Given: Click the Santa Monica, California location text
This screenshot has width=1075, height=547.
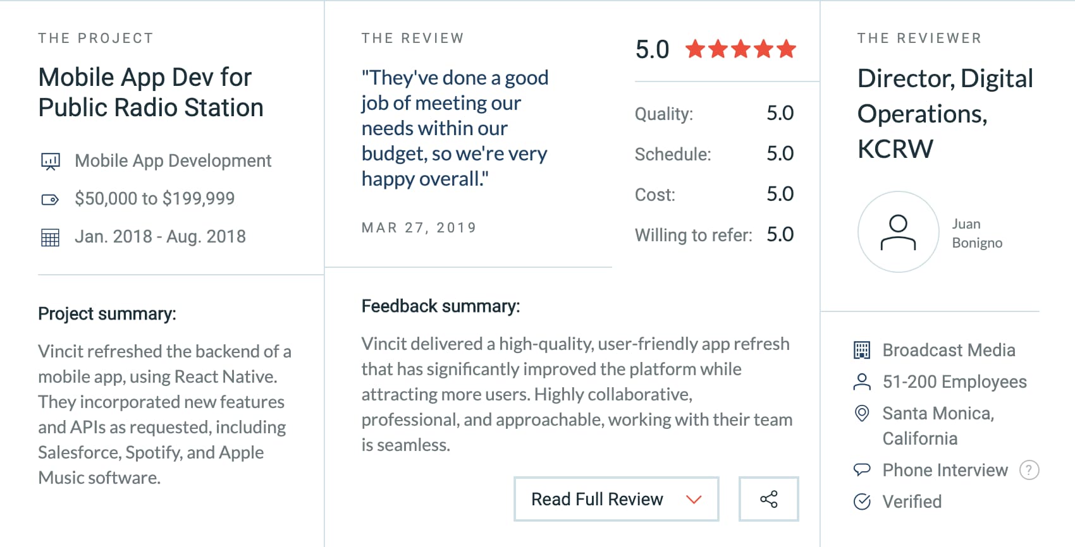Looking at the screenshot, I should point(938,426).
